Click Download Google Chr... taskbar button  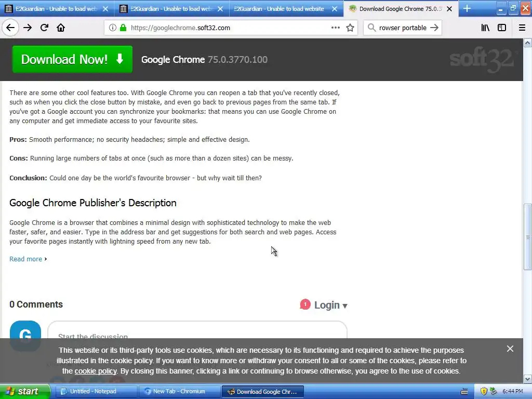pyautogui.click(x=262, y=391)
